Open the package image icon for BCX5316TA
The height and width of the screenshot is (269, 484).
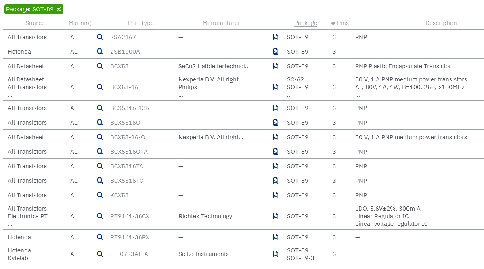pyautogui.click(x=276, y=166)
